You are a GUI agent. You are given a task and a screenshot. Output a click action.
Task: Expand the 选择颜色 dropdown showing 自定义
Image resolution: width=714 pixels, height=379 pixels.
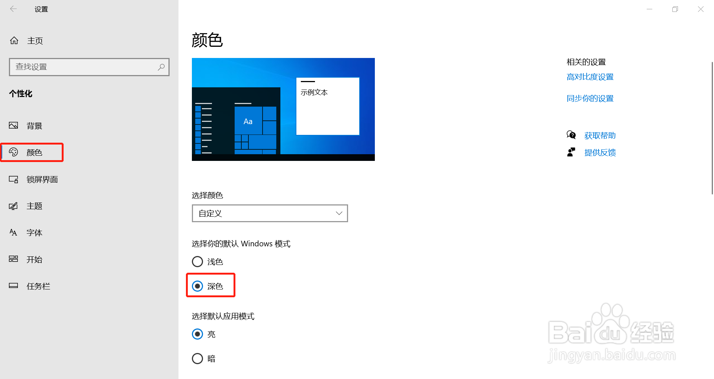tap(270, 213)
